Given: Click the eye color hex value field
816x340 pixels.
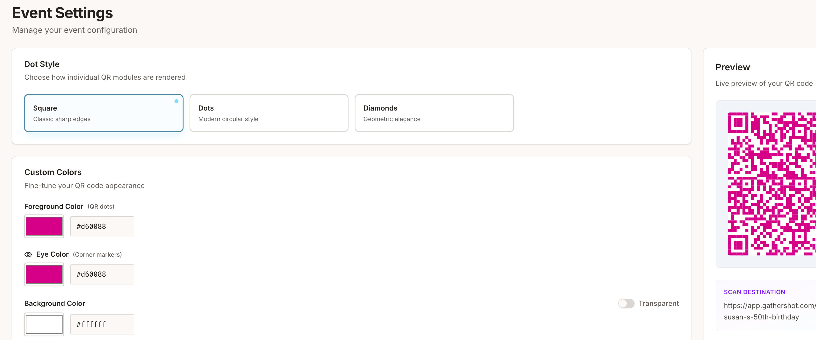Looking at the screenshot, I should pyautogui.click(x=102, y=274).
